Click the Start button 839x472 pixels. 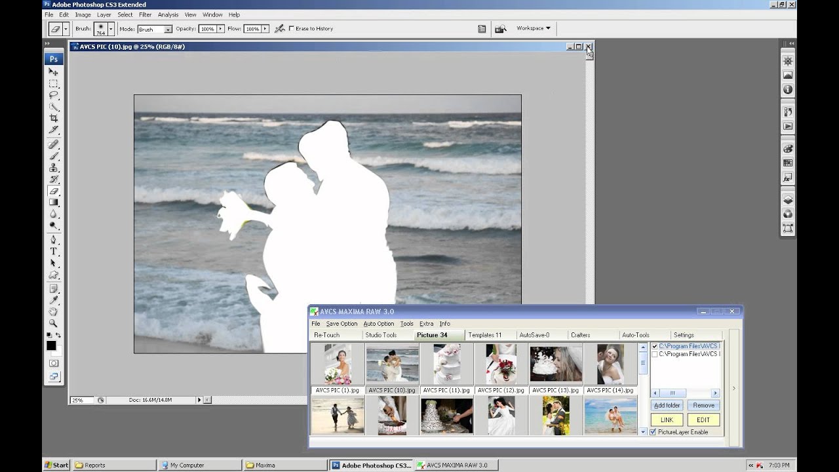(56, 465)
